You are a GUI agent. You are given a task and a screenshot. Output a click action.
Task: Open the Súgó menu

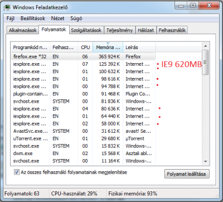coord(76,18)
